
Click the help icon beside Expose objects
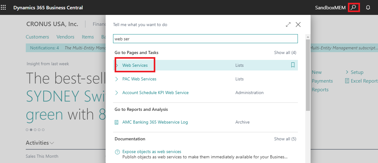click(x=117, y=152)
